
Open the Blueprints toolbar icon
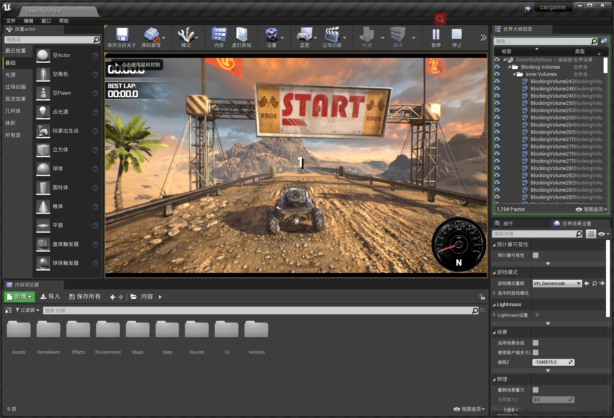[x=304, y=35]
